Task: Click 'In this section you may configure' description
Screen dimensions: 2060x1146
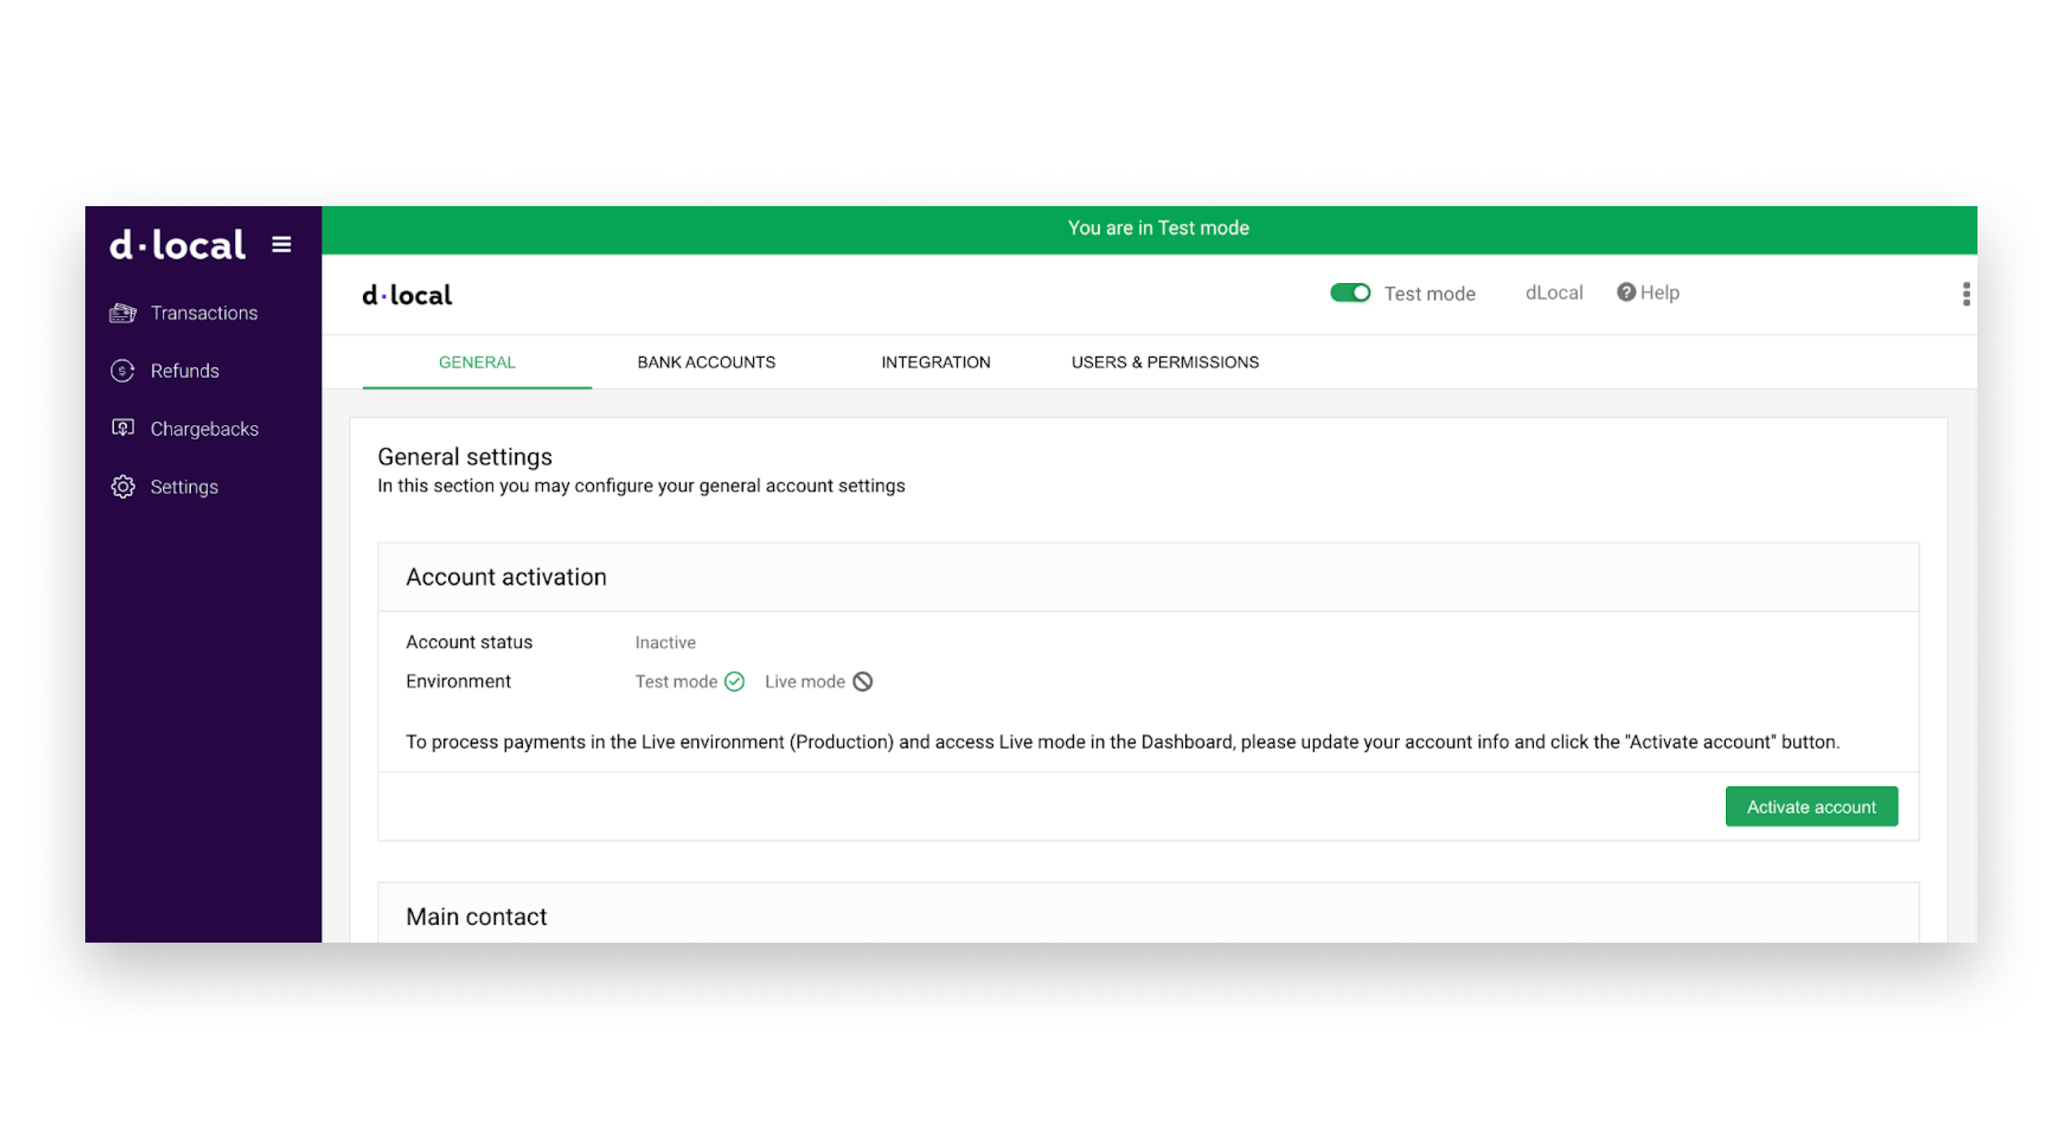Action: (641, 486)
